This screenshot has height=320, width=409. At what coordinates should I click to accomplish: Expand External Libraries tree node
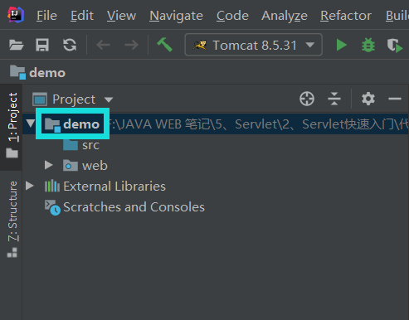coord(29,186)
